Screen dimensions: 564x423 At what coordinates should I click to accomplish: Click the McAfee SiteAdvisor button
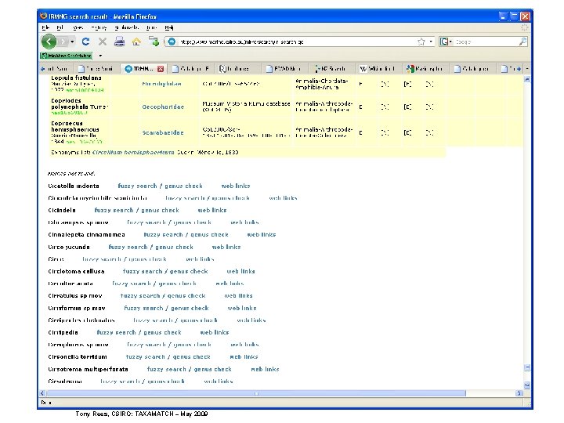tap(67, 56)
